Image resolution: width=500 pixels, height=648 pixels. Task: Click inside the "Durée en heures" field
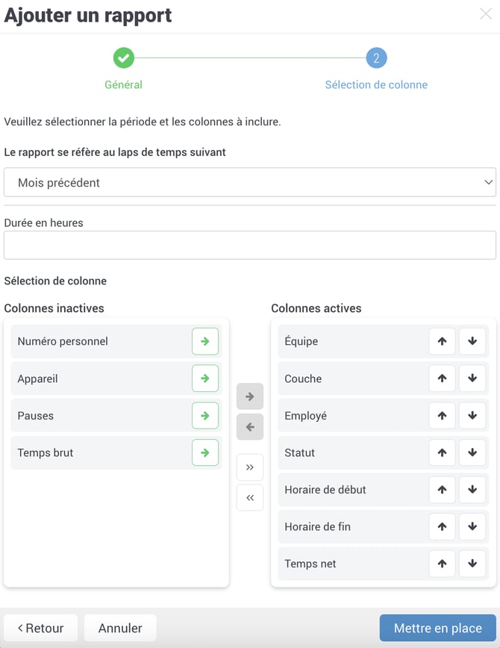click(x=250, y=245)
